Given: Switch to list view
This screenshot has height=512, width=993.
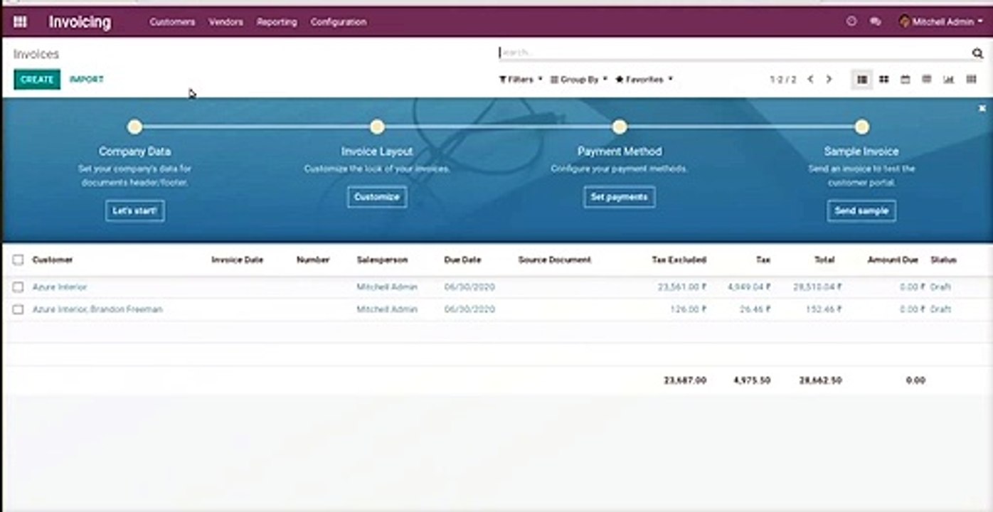Looking at the screenshot, I should 862,80.
